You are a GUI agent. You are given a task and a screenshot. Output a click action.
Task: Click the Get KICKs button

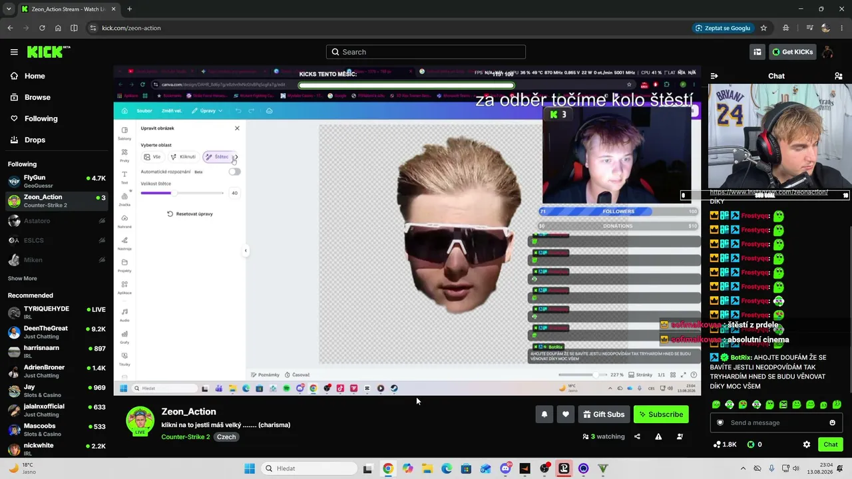pos(792,52)
